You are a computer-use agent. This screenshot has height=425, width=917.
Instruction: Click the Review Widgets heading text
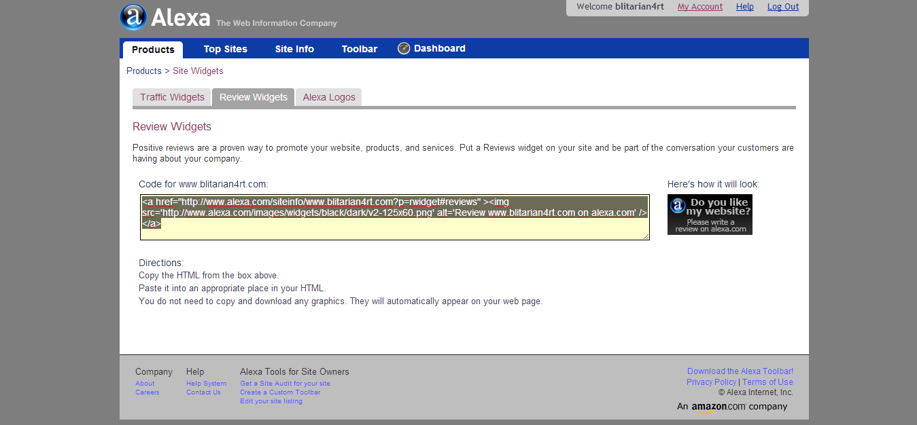coord(172,127)
